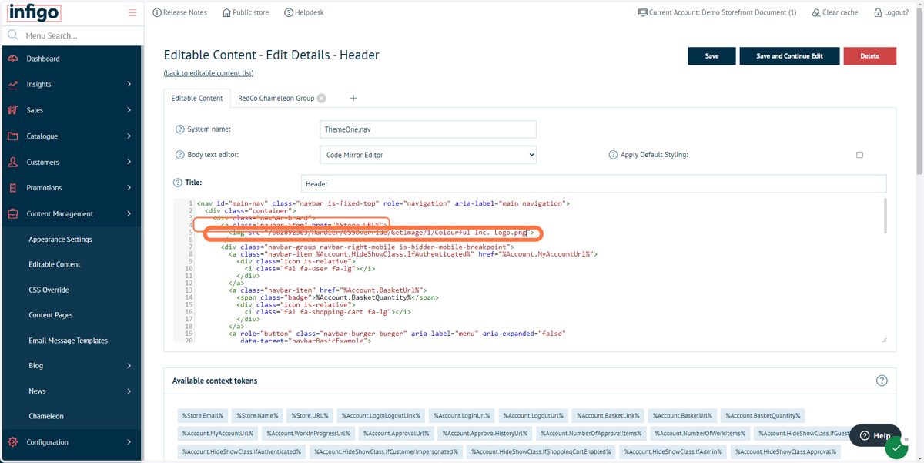Screen dimensions: 924x463
Task: Open Release Notes link
Action: pyautogui.click(x=179, y=12)
